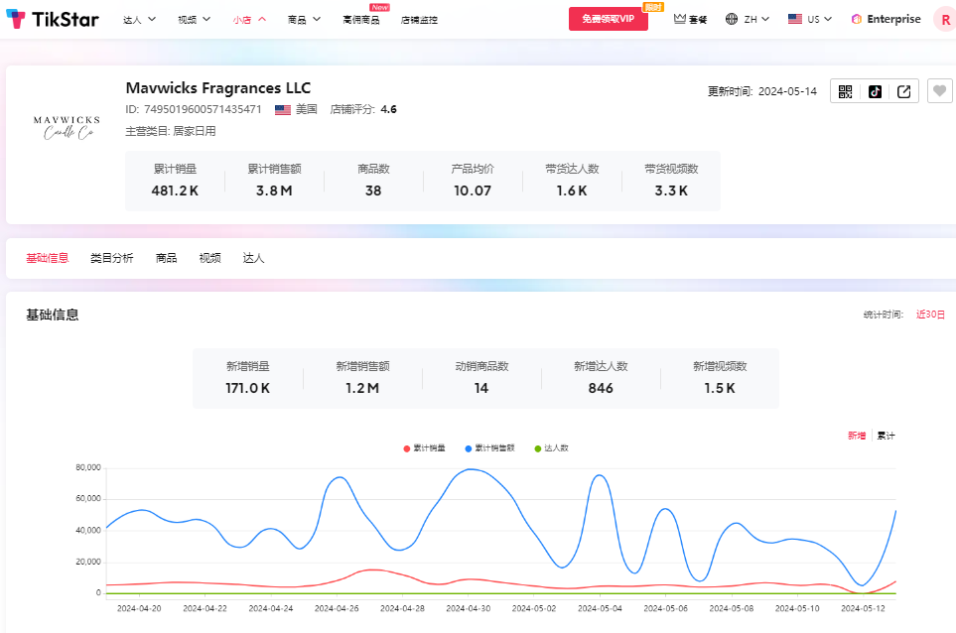
Task: Click the 累计销售额 3.8M stat
Action: tap(274, 181)
